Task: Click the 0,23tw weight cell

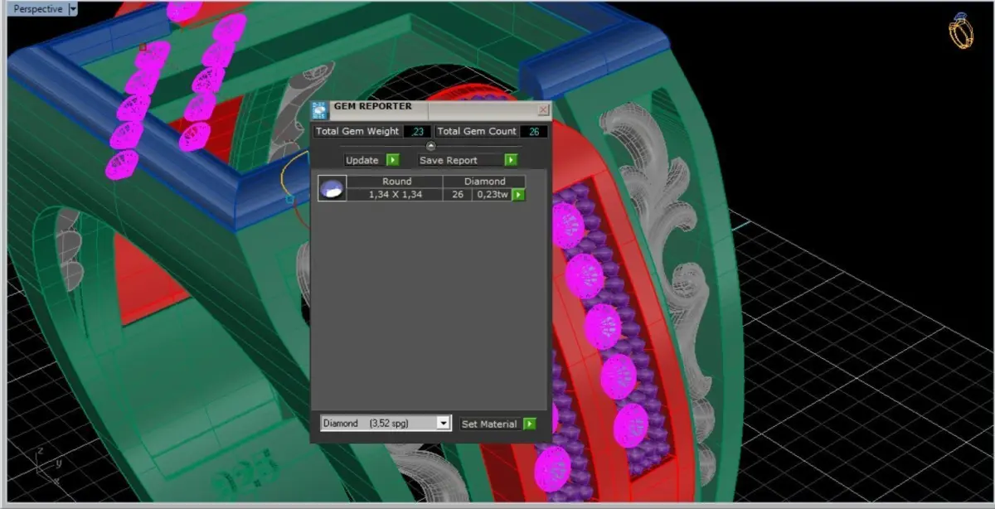Action: (x=491, y=195)
